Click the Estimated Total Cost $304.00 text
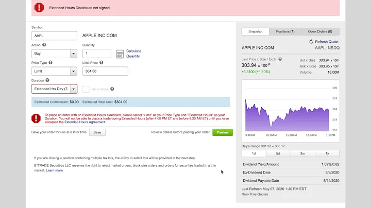The height and width of the screenshot is (208, 371). (x=105, y=102)
